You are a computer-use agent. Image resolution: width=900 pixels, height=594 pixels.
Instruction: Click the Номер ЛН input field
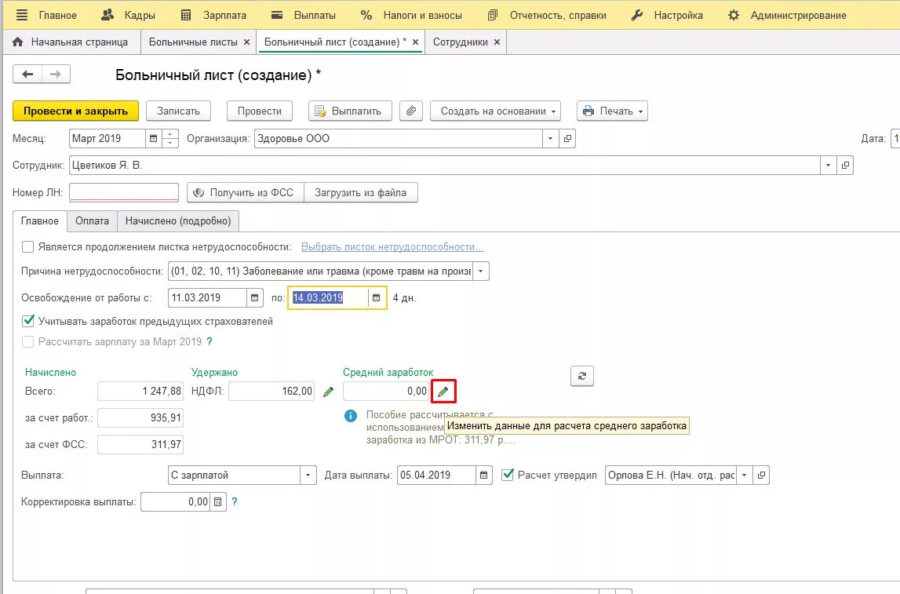click(x=124, y=192)
